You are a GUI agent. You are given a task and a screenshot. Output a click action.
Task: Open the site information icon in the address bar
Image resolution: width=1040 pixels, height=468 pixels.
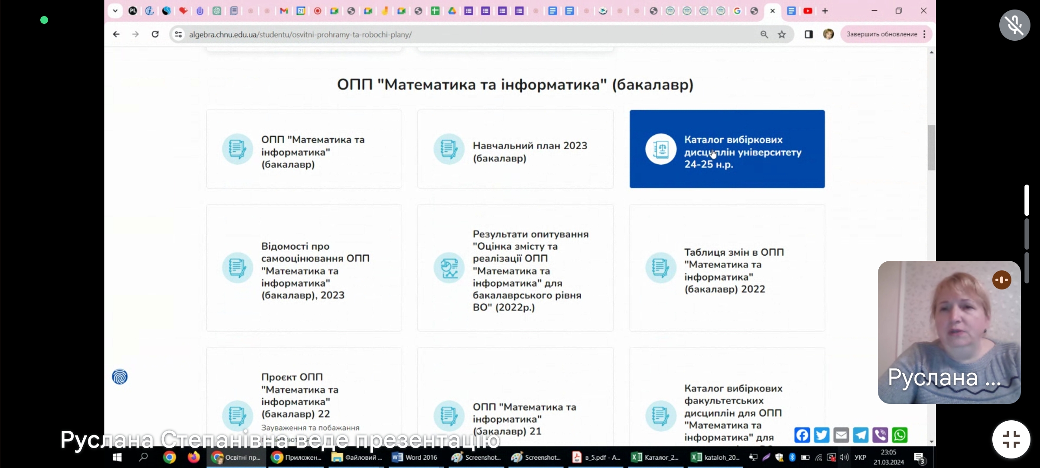[178, 34]
